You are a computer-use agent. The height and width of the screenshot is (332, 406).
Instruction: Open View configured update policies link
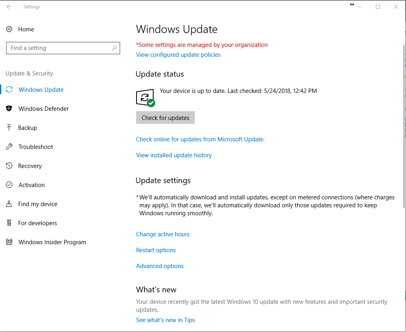click(x=178, y=55)
